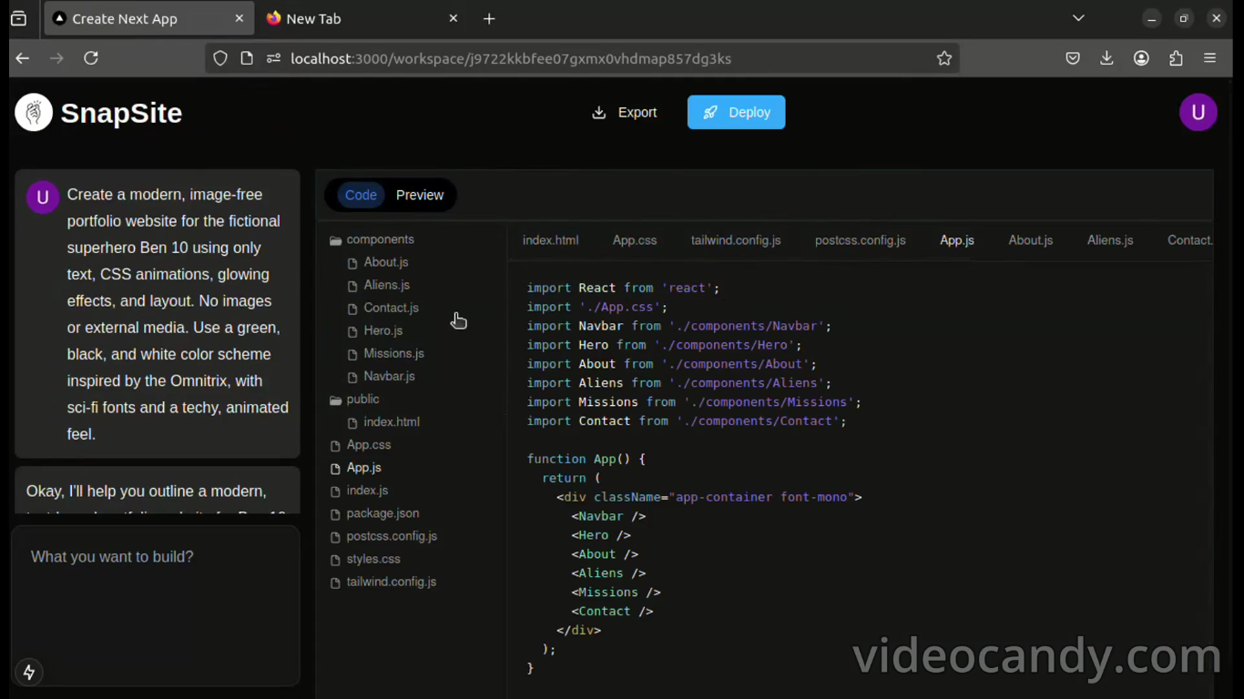Bookmark page with star icon
The image size is (1244, 699).
click(944, 58)
